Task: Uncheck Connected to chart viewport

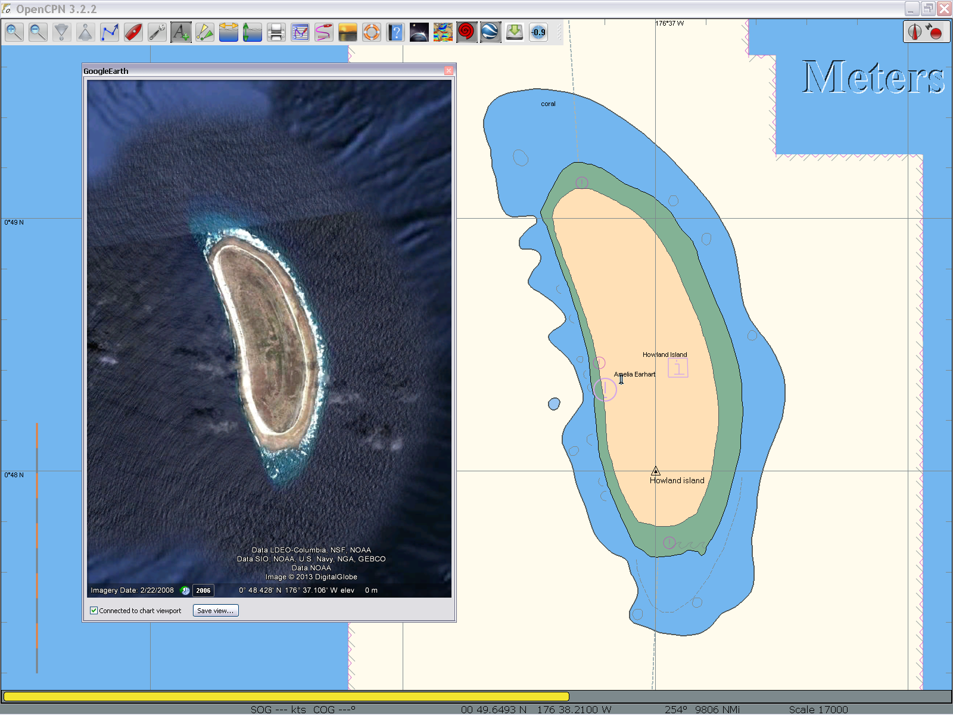Action: (94, 611)
